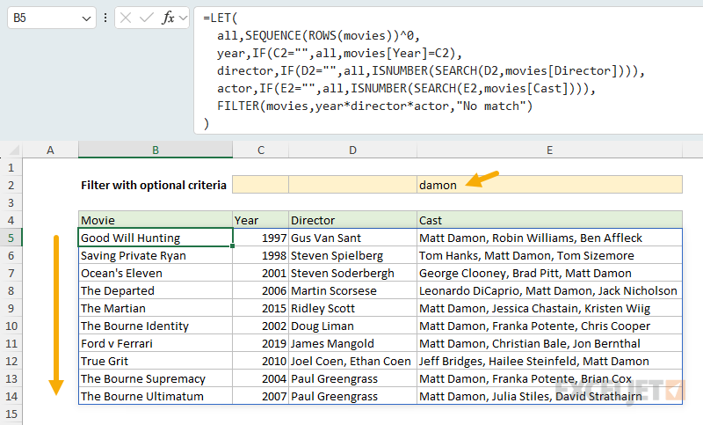703x425 pixels.
Task: Select the 'The Departed' cell
Action: click(x=156, y=290)
